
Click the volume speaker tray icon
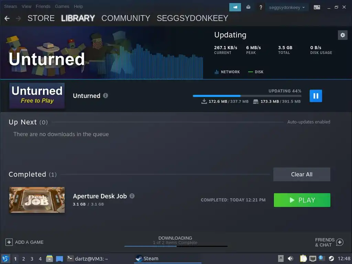pyautogui.click(x=290, y=258)
